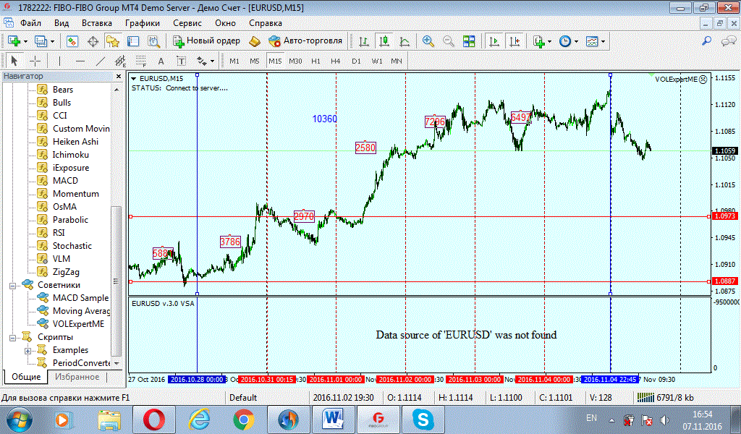Open the Periods clock dropdown arrow
Viewport: 741px width, 434px height.
tap(576, 41)
